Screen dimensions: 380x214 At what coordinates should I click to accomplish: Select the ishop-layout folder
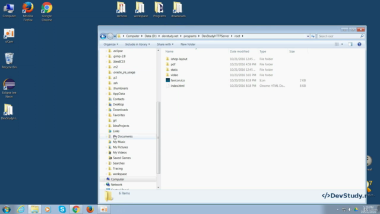[179, 59]
